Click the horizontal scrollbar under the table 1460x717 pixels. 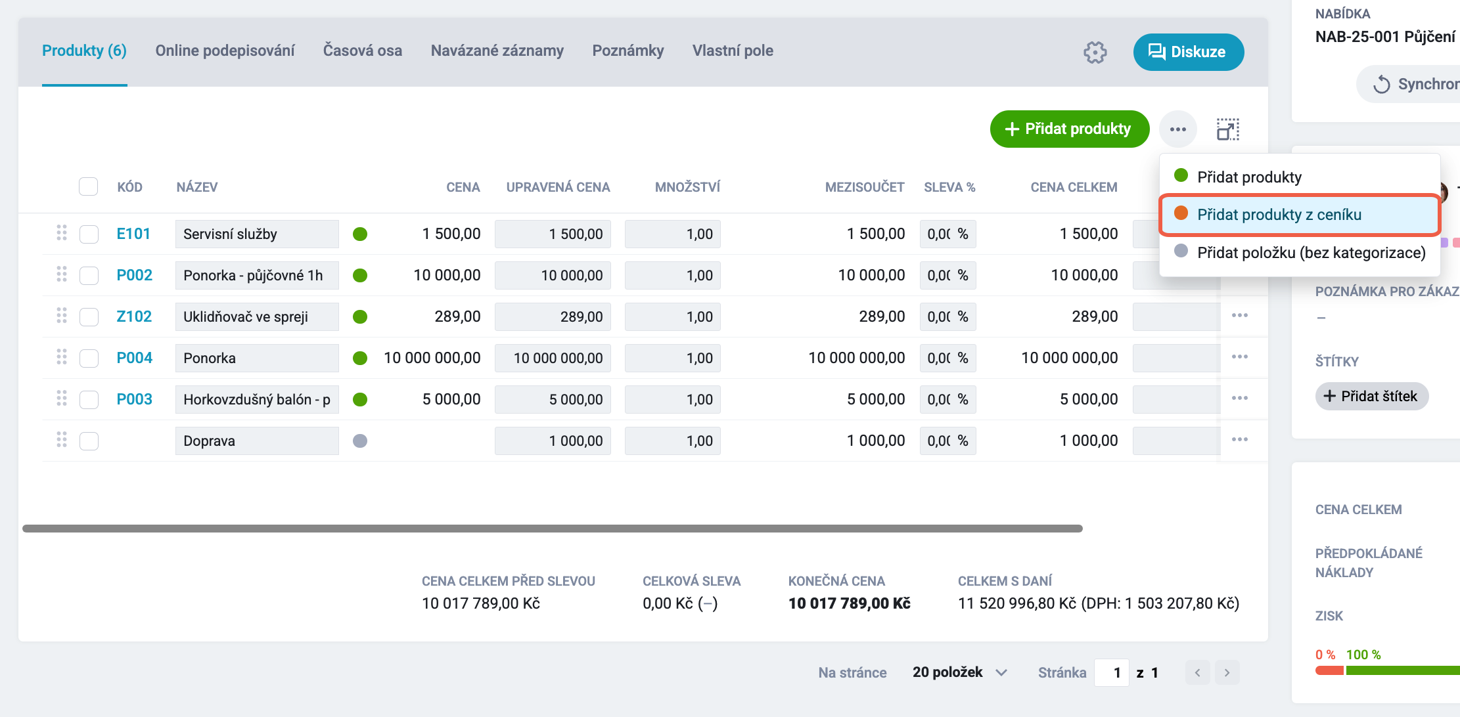point(553,529)
